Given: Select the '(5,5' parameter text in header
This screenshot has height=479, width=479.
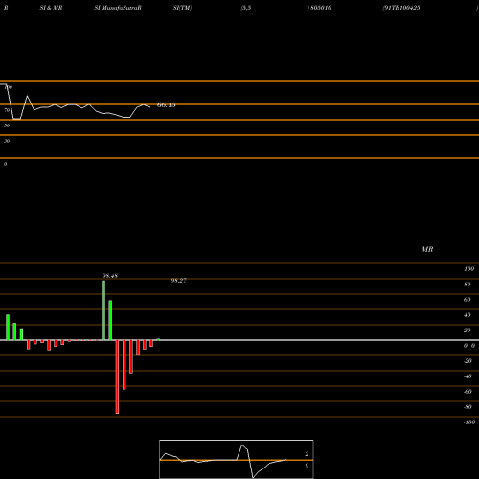Looking at the screenshot, I should pos(246,8).
